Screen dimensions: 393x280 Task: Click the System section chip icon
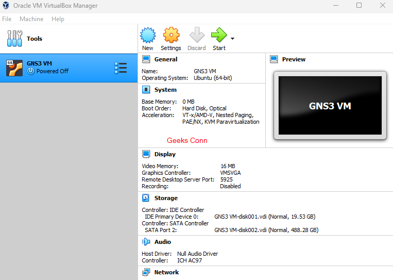tap(146, 90)
